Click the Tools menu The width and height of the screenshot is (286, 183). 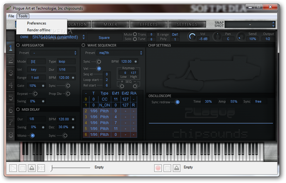click(23, 16)
